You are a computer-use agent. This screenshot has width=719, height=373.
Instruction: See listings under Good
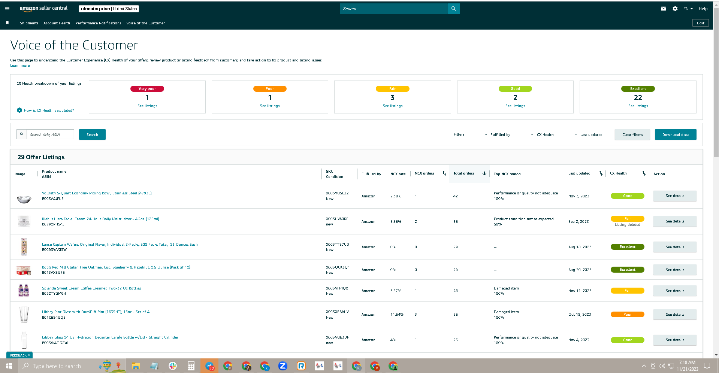(x=515, y=106)
